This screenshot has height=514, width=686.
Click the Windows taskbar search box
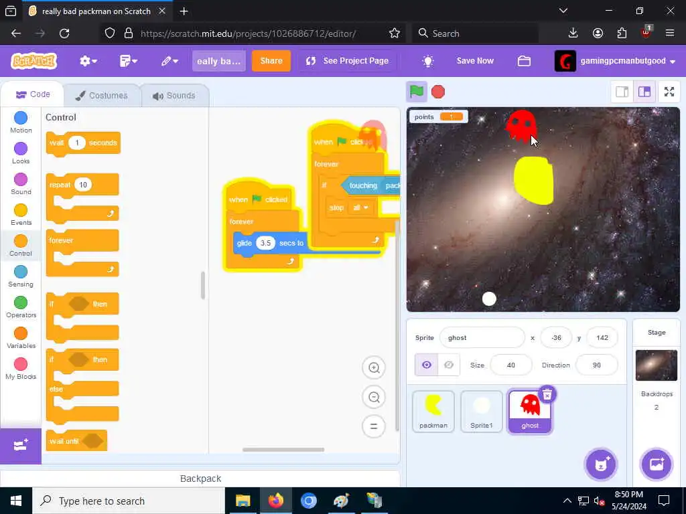tap(129, 501)
